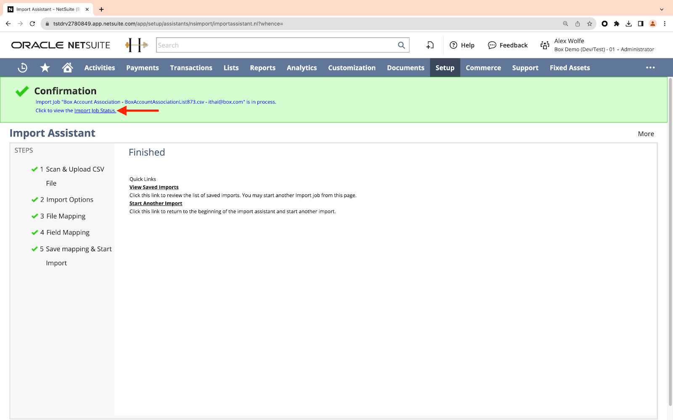Open the Recent Records clock icon
The image size is (673, 420).
pos(23,68)
